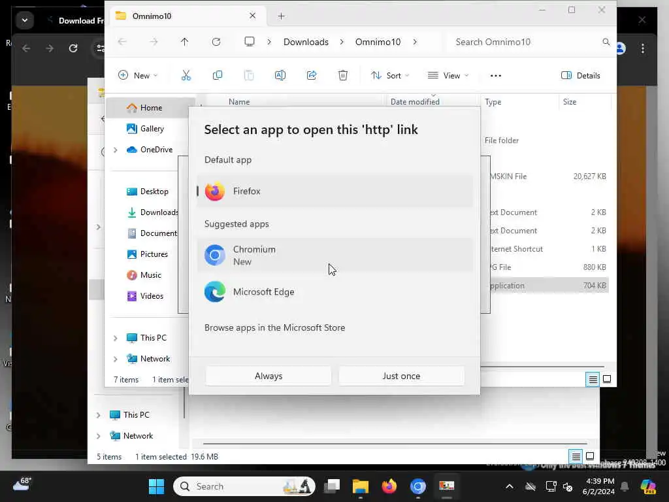This screenshot has width=669, height=502.
Task: Open the See more three-dots menu
Action: [x=496, y=76]
